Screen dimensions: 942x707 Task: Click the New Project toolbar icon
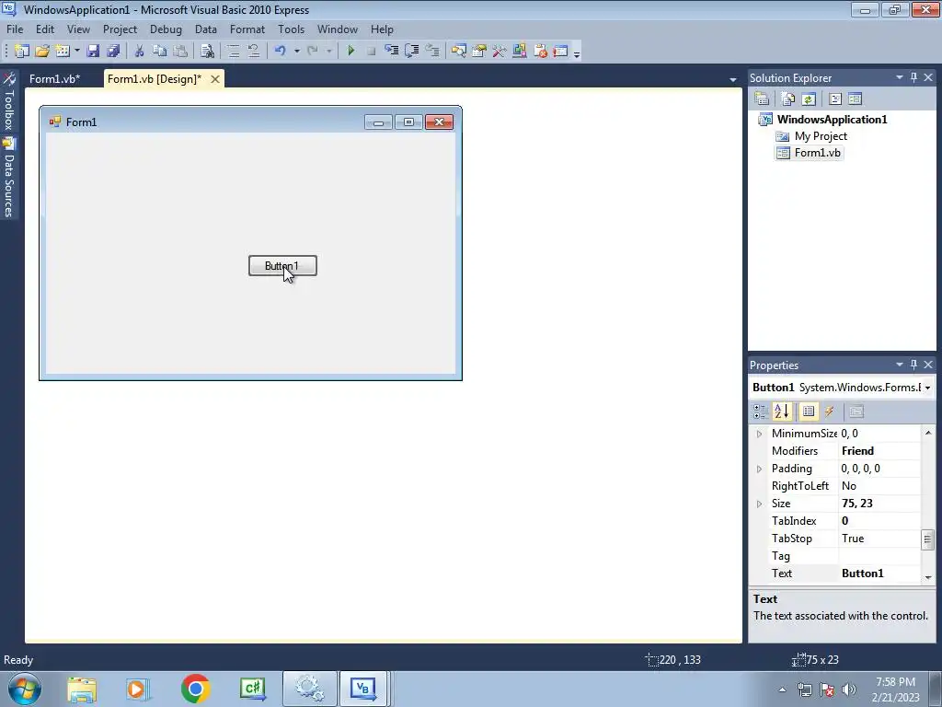pyautogui.click(x=22, y=52)
